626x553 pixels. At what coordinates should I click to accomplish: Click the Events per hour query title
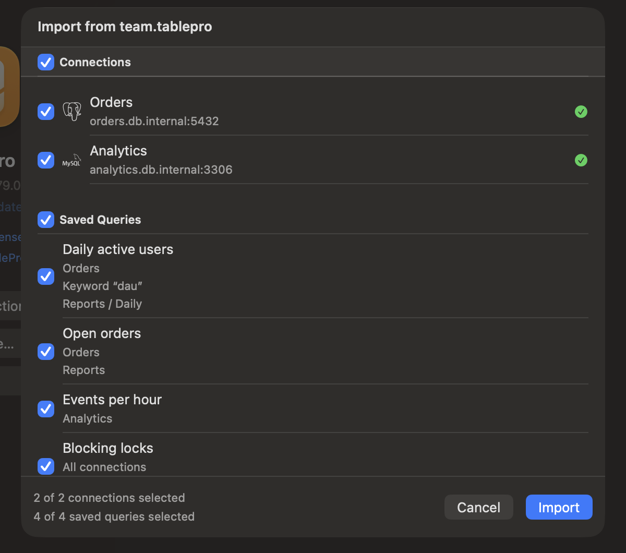112,400
